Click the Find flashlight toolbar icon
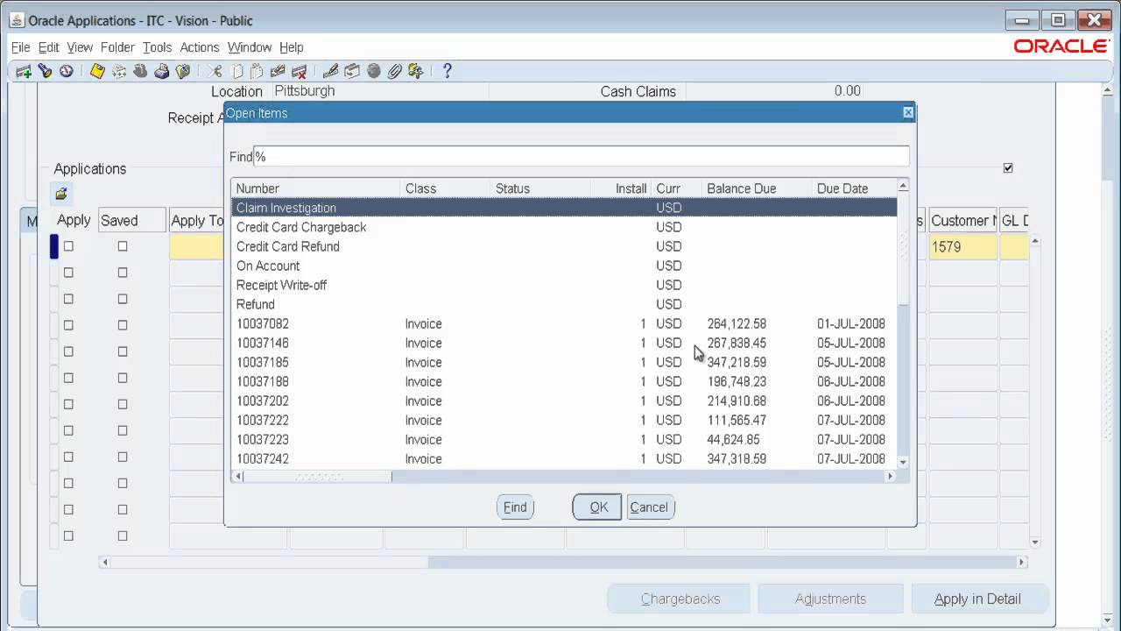This screenshot has height=631, width=1121. click(45, 72)
